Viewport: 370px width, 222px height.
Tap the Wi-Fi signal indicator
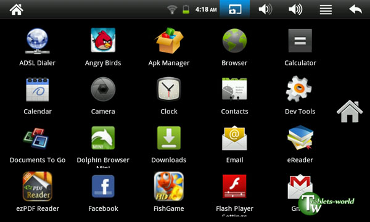tap(172, 10)
